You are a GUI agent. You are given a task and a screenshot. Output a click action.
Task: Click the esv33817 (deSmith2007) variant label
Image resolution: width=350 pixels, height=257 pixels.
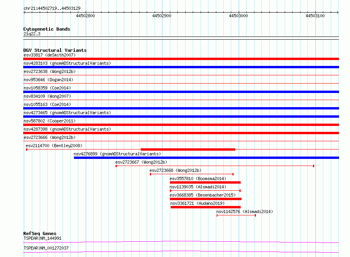click(50, 55)
